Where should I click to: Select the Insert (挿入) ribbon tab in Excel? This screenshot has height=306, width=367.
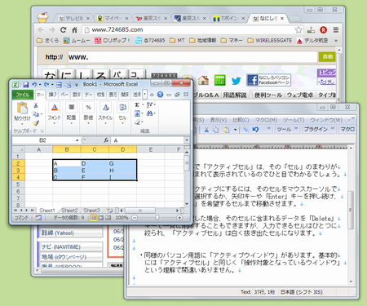click(52, 95)
